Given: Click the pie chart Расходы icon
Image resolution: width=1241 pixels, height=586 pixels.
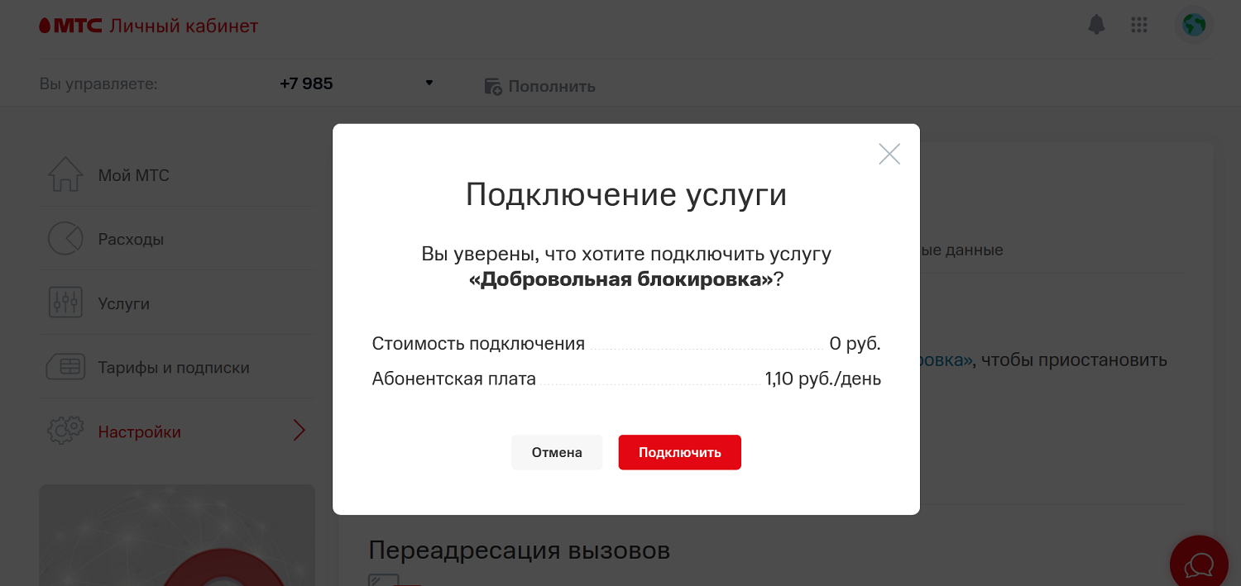Looking at the screenshot, I should pyautogui.click(x=65, y=239).
